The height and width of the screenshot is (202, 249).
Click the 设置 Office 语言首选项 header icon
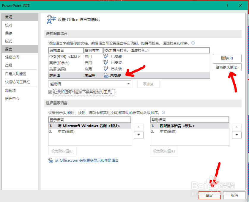click(x=51, y=19)
